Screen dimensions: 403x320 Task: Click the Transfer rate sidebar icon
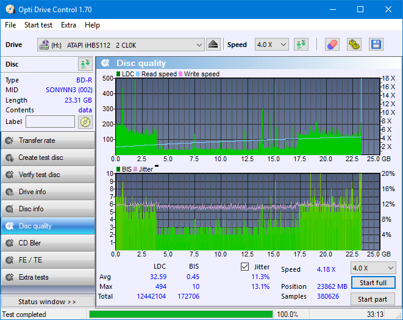[x=10, y=140]
